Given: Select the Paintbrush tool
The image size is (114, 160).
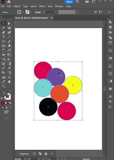Looking at the screenshot, I should [x=9, y=41].
